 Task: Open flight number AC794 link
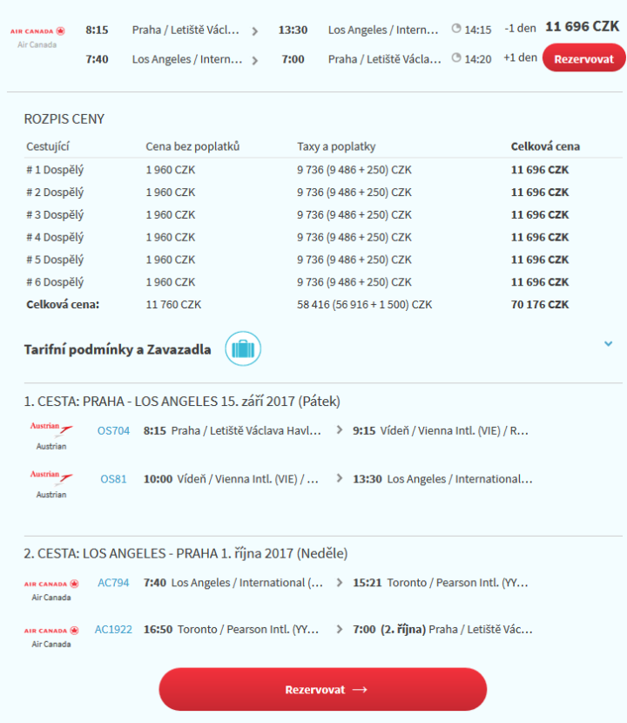[113, 583]
